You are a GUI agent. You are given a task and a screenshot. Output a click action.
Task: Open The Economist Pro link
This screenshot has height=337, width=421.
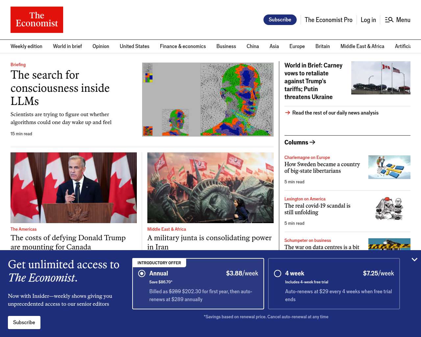329,20
